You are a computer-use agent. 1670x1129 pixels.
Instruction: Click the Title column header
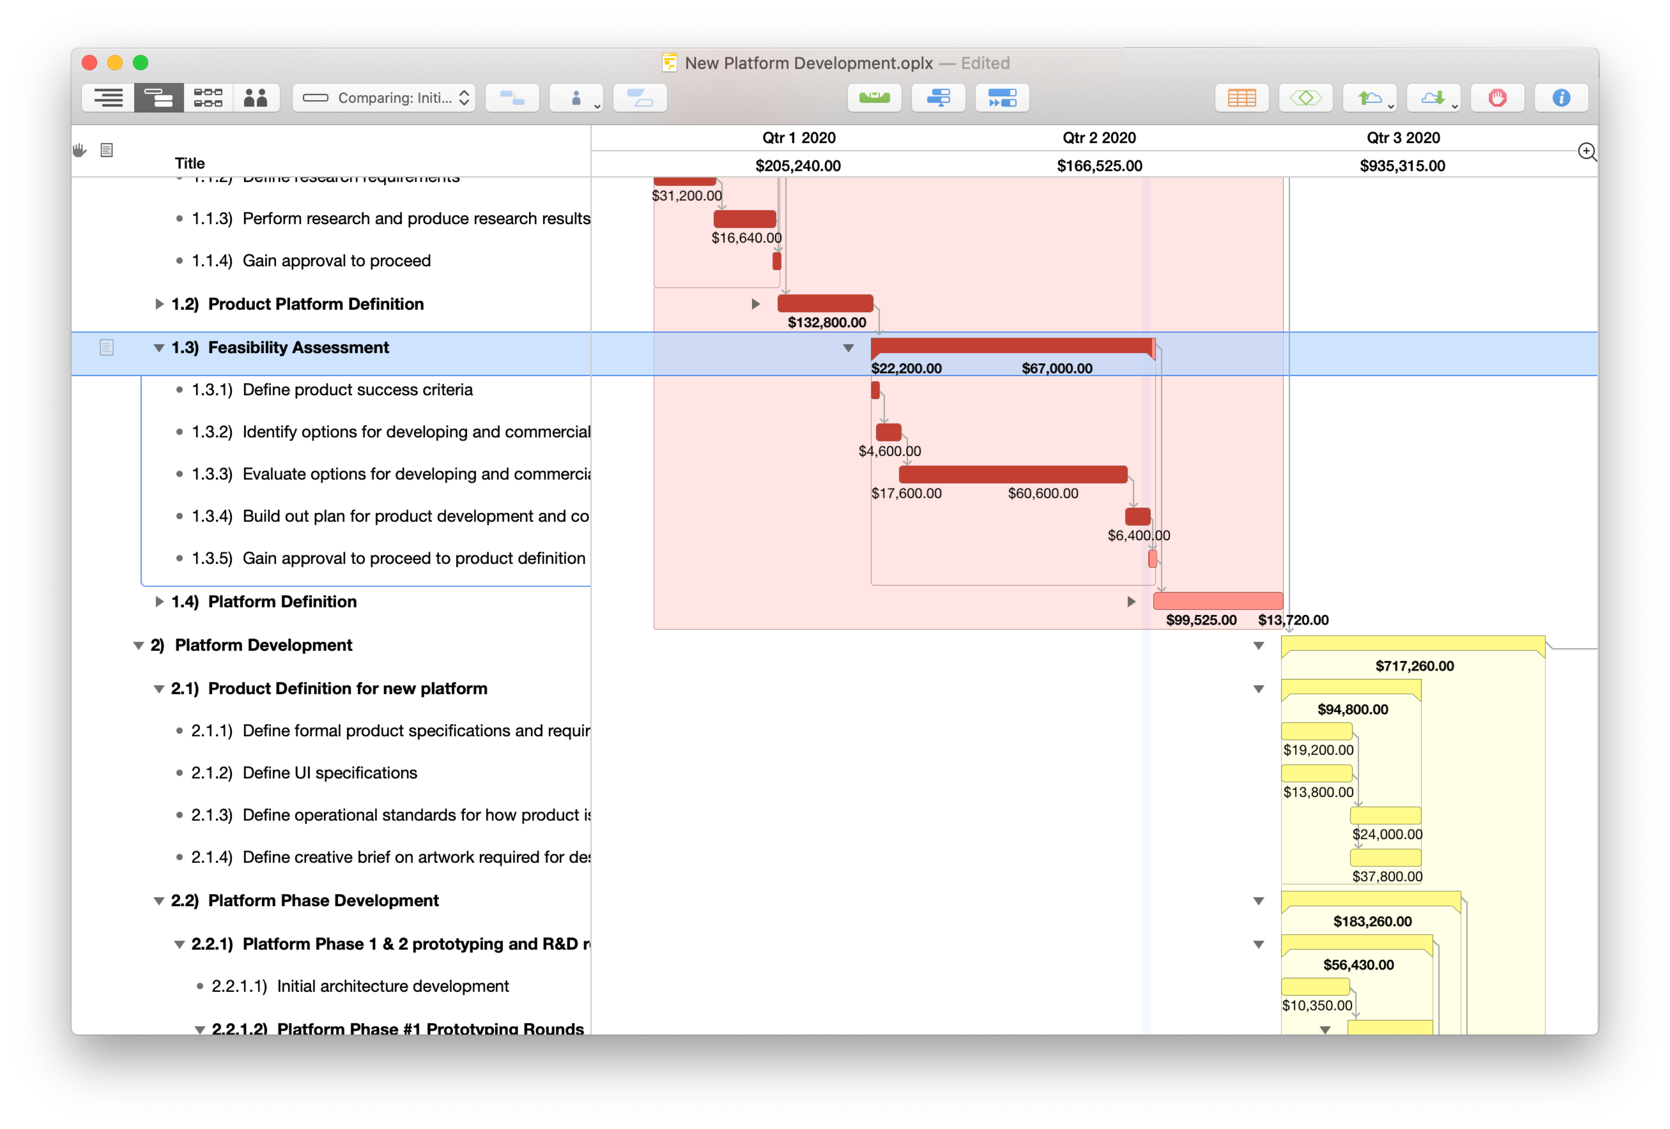pos(190,163)
